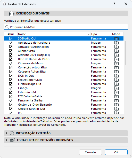Click the Nome column header label
The image size is (132, 158).
(22, 34)
